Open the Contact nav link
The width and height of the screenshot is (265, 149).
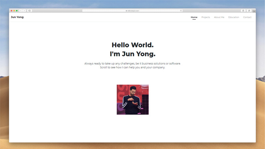247,17
